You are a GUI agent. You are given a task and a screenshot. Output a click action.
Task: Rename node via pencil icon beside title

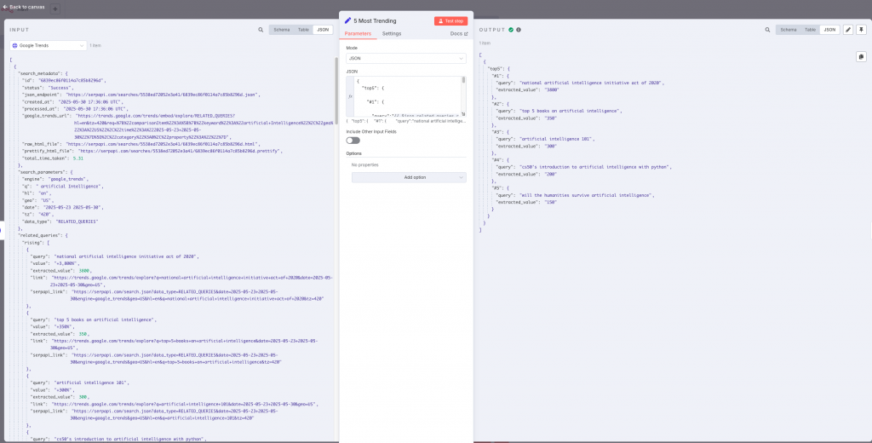coord(347,20)
